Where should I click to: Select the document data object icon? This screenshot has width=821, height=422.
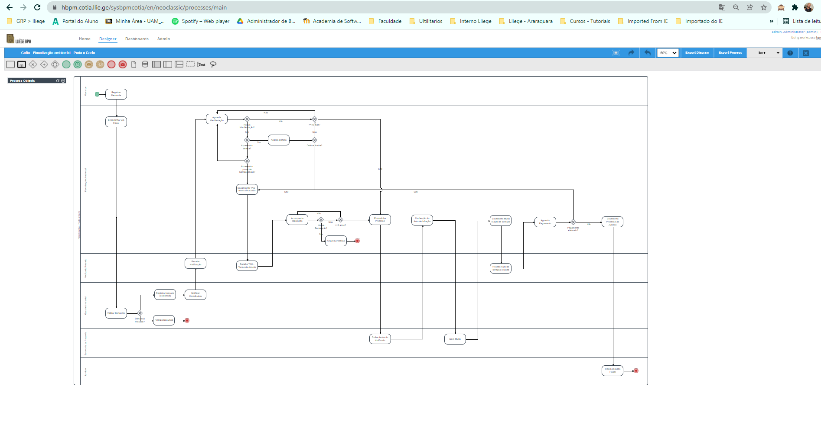134,64
